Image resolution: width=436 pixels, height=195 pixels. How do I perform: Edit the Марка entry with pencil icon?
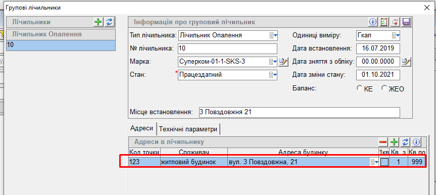283,62
